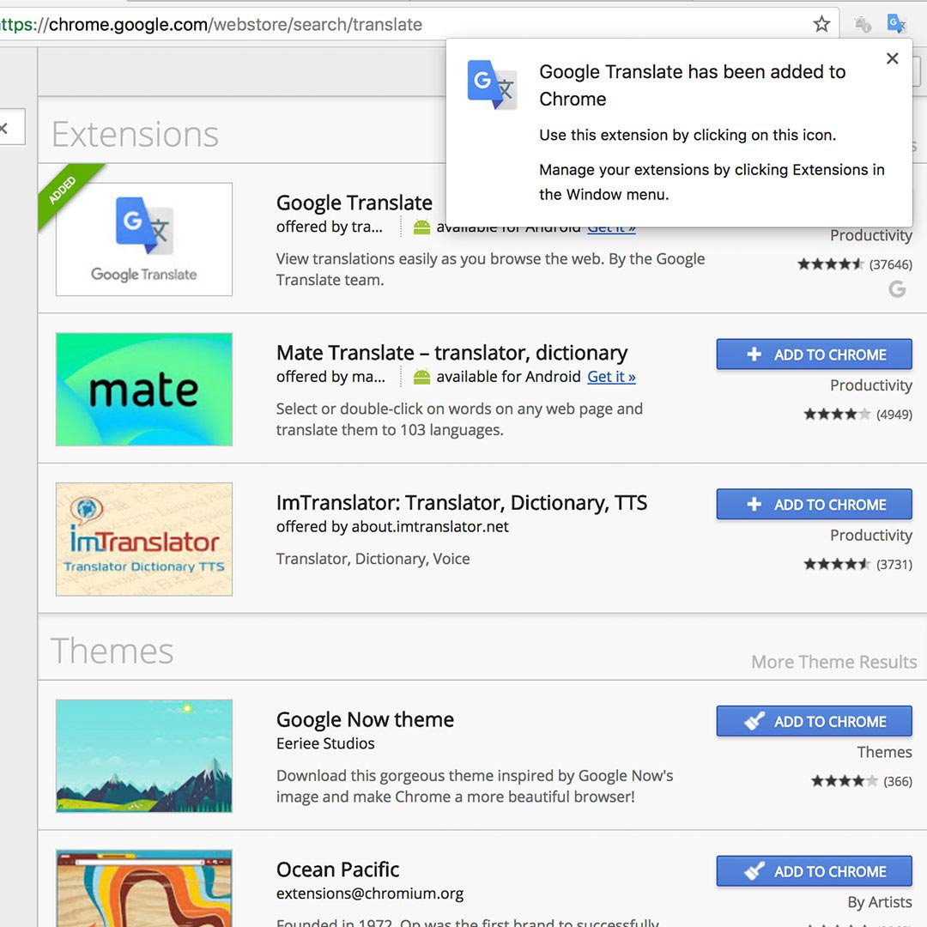The height and width of the screenshot is (927, 927).
Task: Click By Artists category under Ocean Pacific
Action: pyautogui.click(x=880, y=902)
